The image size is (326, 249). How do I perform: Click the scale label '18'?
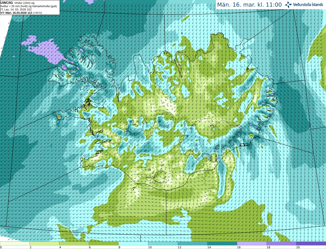tap(268, 247)
